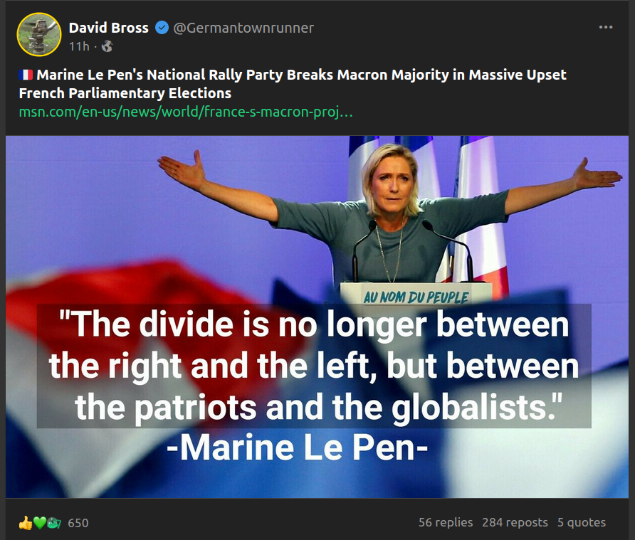Click the third green reaction emoji
Viewport: 635px width, 540px height.
tap(54, 523)
